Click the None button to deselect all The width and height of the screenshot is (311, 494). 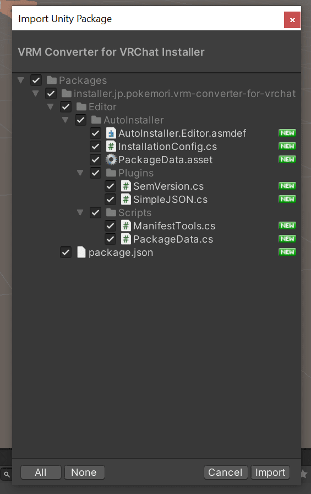(x=84, y=472)
